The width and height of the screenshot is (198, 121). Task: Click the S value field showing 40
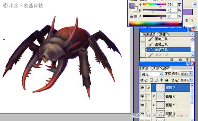click(x=172, y=11)
